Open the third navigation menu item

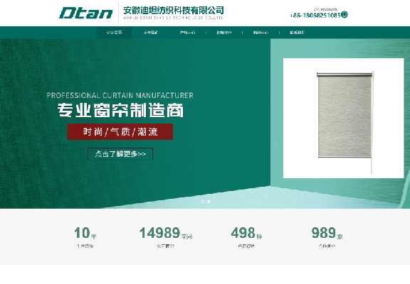click(187, 33)
